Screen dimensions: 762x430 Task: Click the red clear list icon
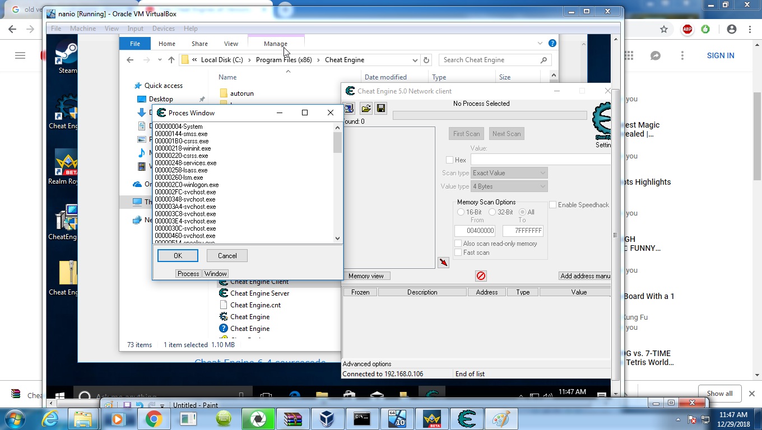coord(481,275)
